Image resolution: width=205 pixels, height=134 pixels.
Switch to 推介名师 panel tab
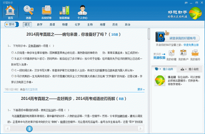pyautogui.click(x=164, y=69)
